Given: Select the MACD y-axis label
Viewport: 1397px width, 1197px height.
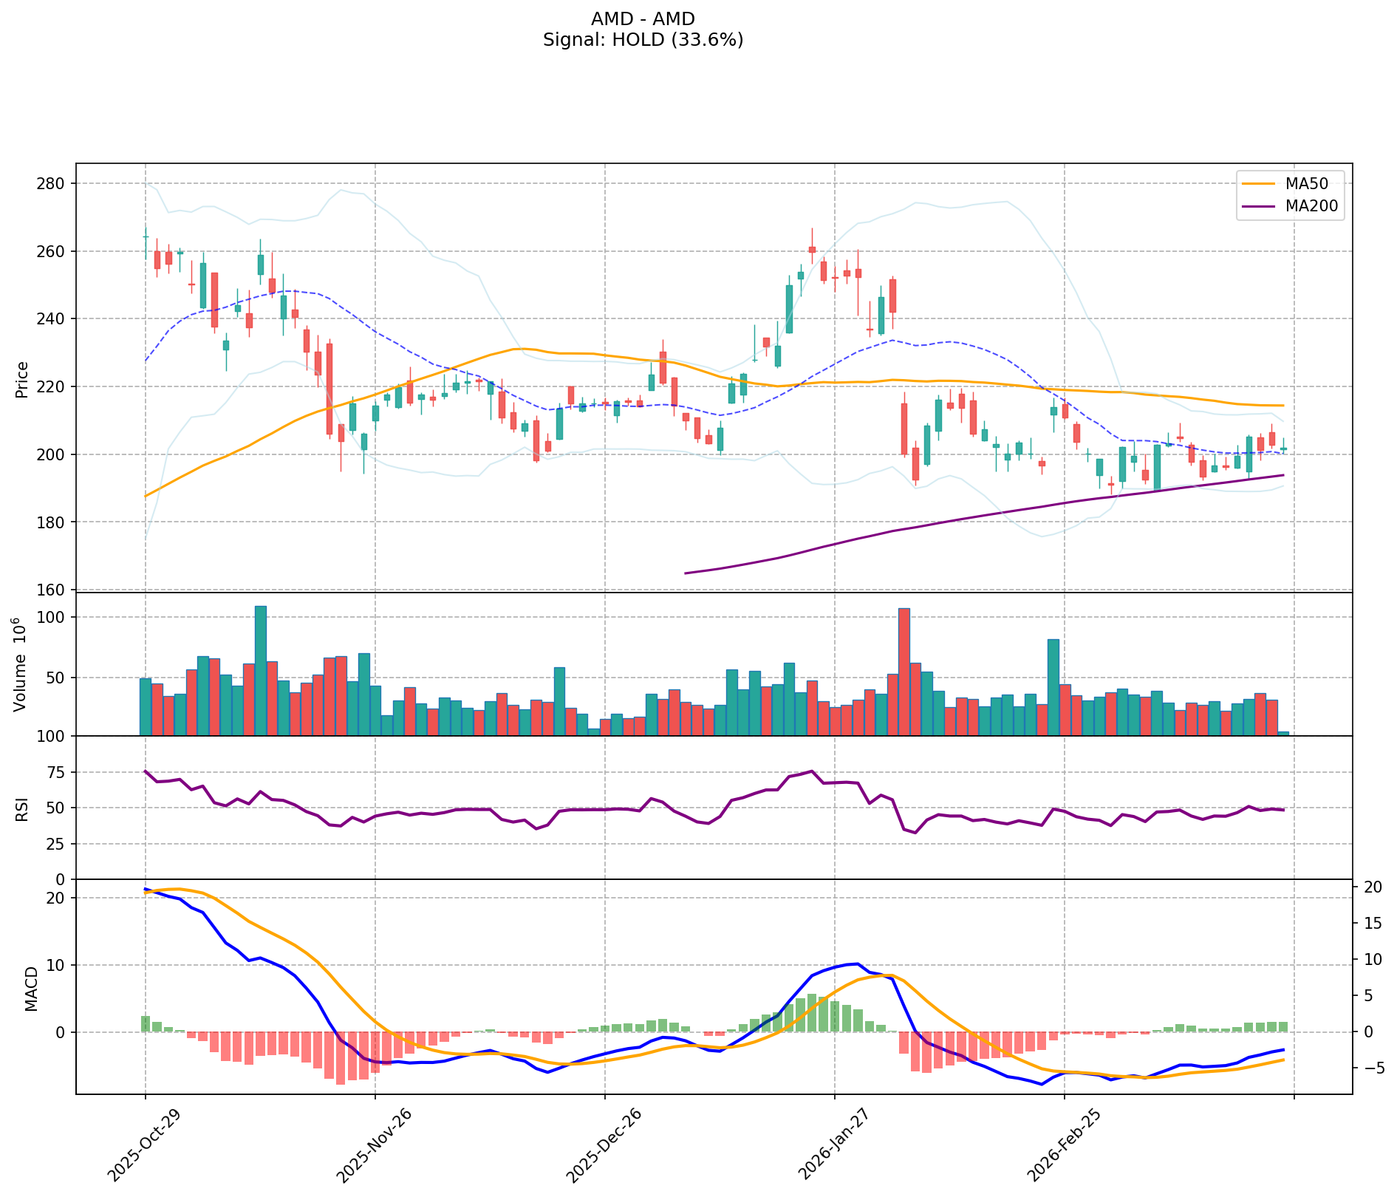Looking at the screenshot, I should pyautogui.click(x=31, y=988).
